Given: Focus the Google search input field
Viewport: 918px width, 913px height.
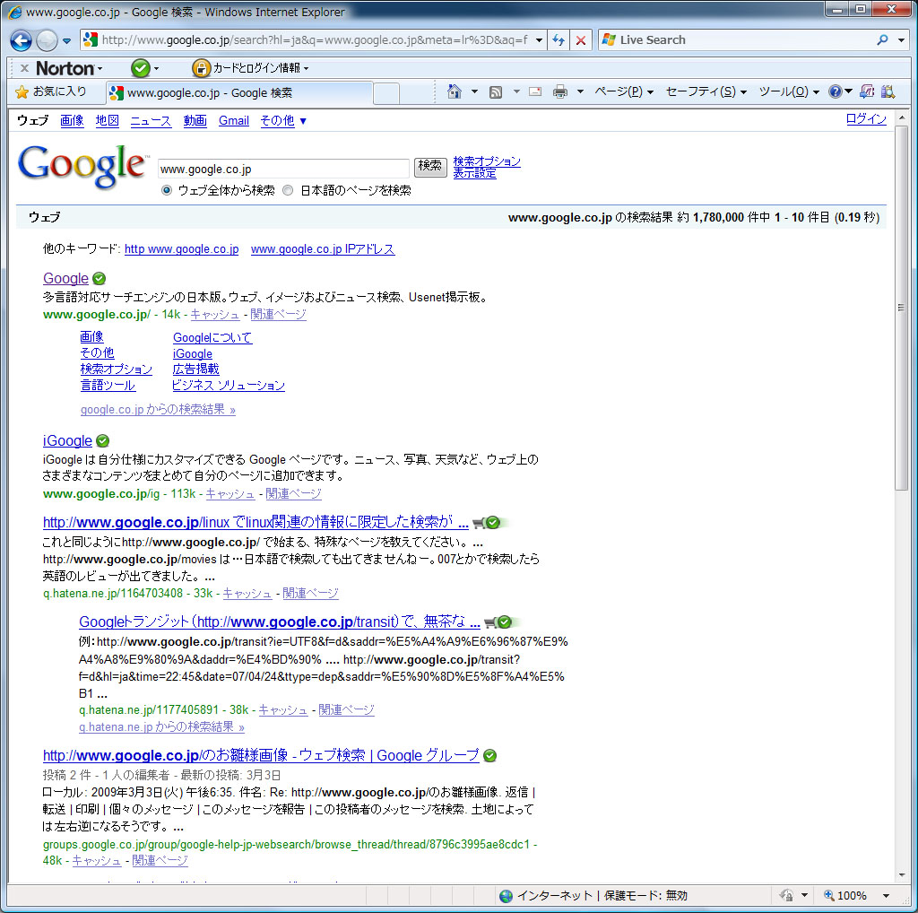Looking at the screenshot, I should tap(283, 170).
